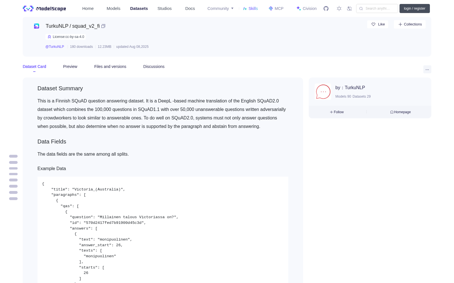Toggle the light/dark theme icon

pos(339,8)
